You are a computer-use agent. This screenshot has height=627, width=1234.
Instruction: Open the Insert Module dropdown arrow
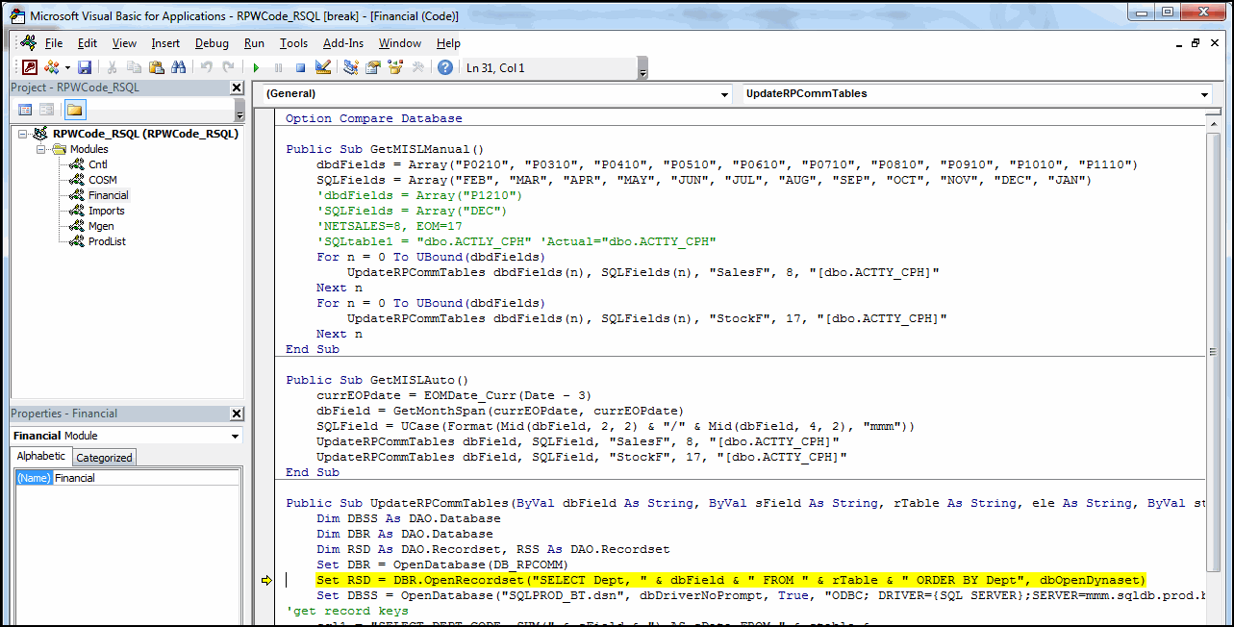[x=67, y=67]
